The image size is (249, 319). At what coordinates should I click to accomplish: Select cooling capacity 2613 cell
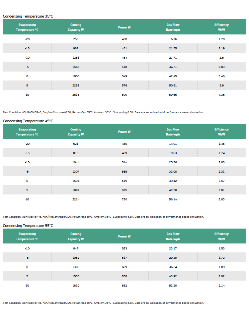pos(76,95)
